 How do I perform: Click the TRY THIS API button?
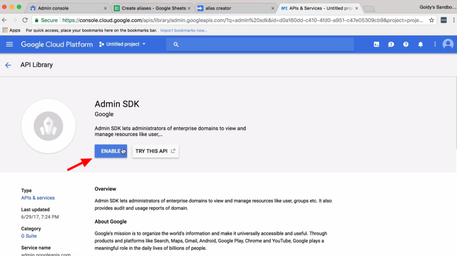click(x=155, y=151)
